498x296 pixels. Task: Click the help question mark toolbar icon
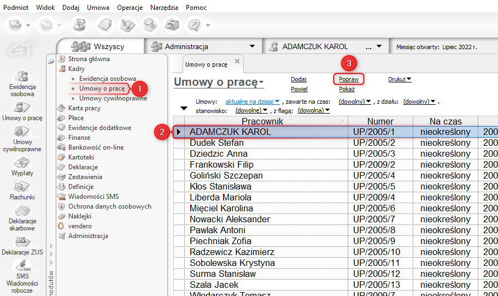(194, 25)
